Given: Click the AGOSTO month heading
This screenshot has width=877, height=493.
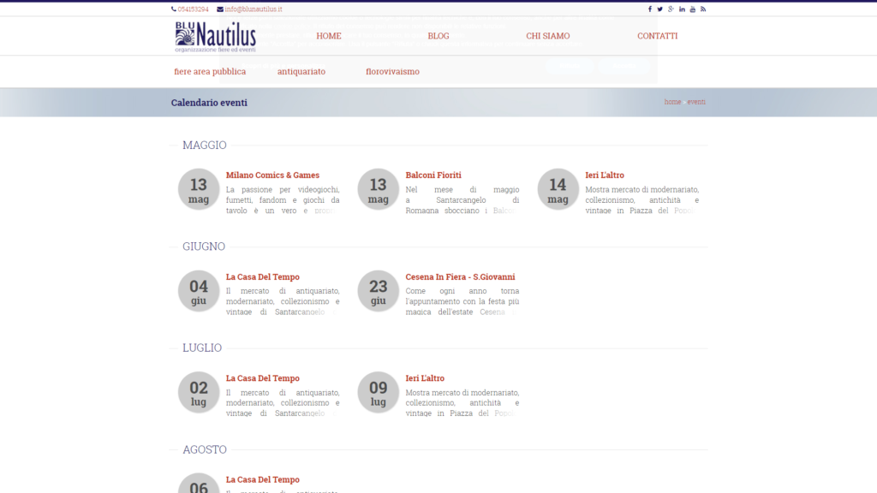Looking at the screenshot, I should point(205,449).
